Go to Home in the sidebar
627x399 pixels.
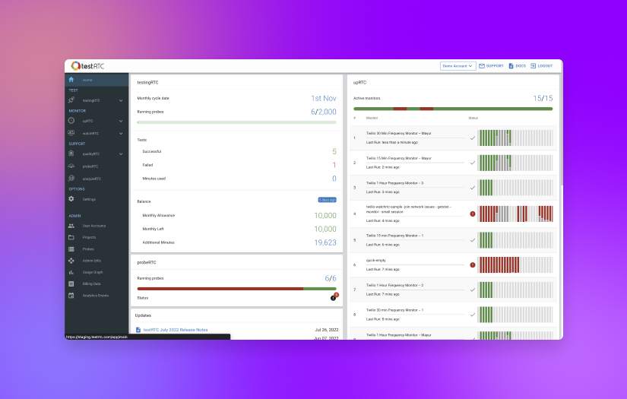point(97,80)
